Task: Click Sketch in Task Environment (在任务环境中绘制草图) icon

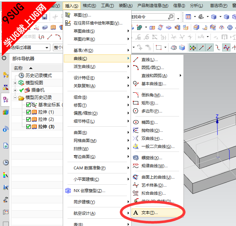Action: (68, 23)
